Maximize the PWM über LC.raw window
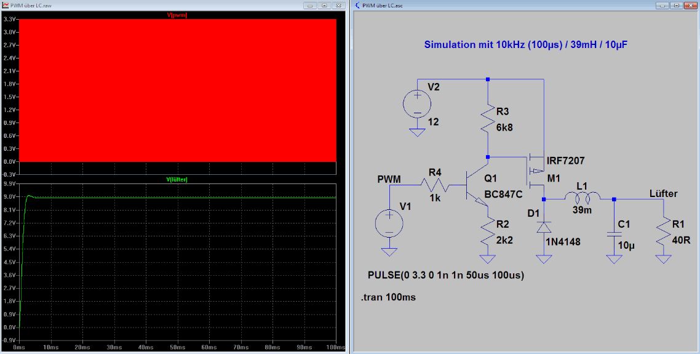This screenshot has width=700, height=354. coord(325,6)
